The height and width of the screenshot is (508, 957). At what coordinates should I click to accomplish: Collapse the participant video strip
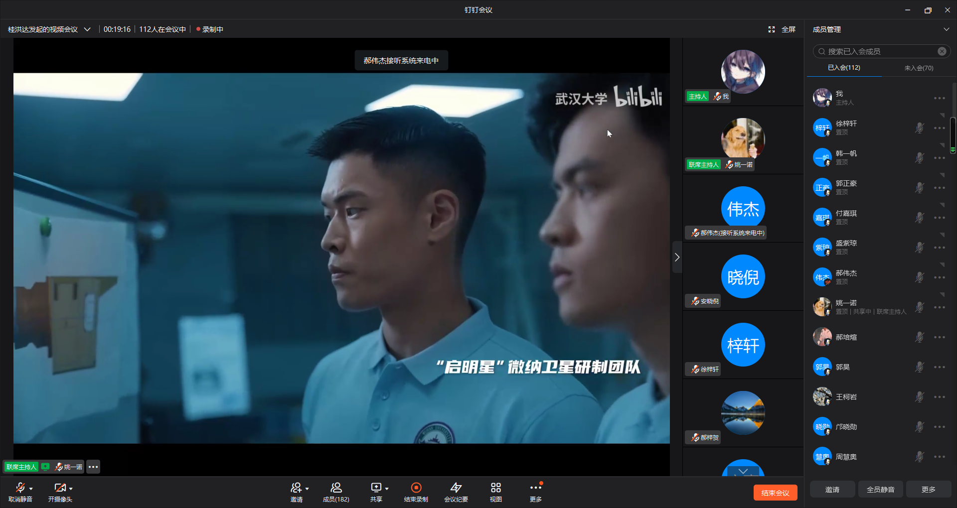[x=677, y=257]
